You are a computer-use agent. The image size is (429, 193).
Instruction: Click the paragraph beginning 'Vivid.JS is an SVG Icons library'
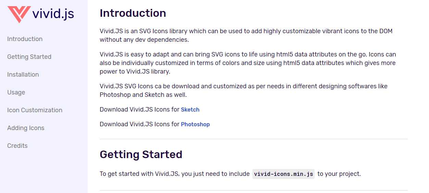(246, 35)
